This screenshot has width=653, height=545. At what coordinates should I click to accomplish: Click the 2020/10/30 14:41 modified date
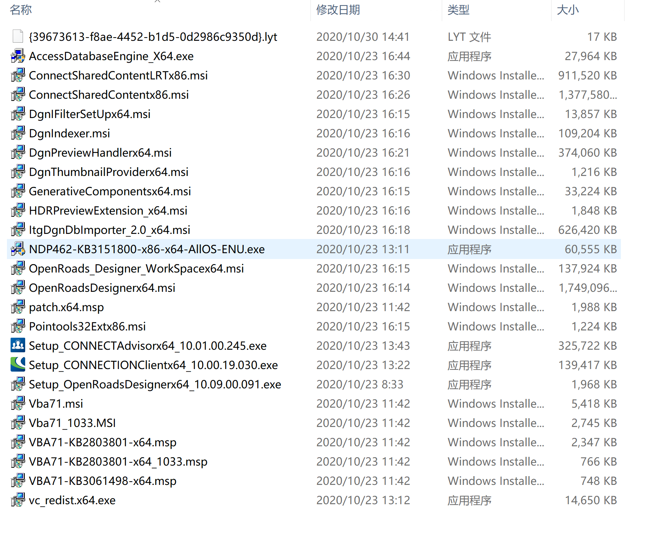[x=363, y=37]
